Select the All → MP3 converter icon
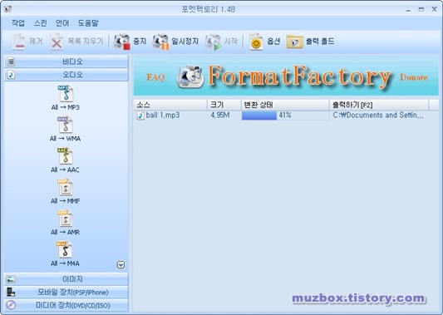 66,94
